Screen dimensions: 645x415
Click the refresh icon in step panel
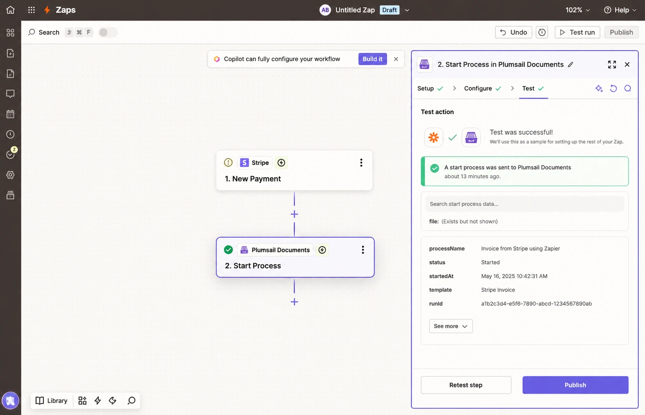point(613,88)
